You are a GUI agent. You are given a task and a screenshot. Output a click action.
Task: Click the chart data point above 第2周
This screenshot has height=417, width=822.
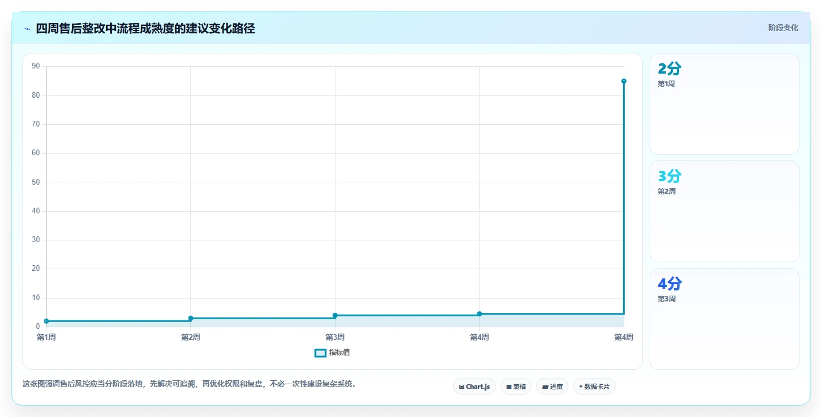[x=191, y=318]
